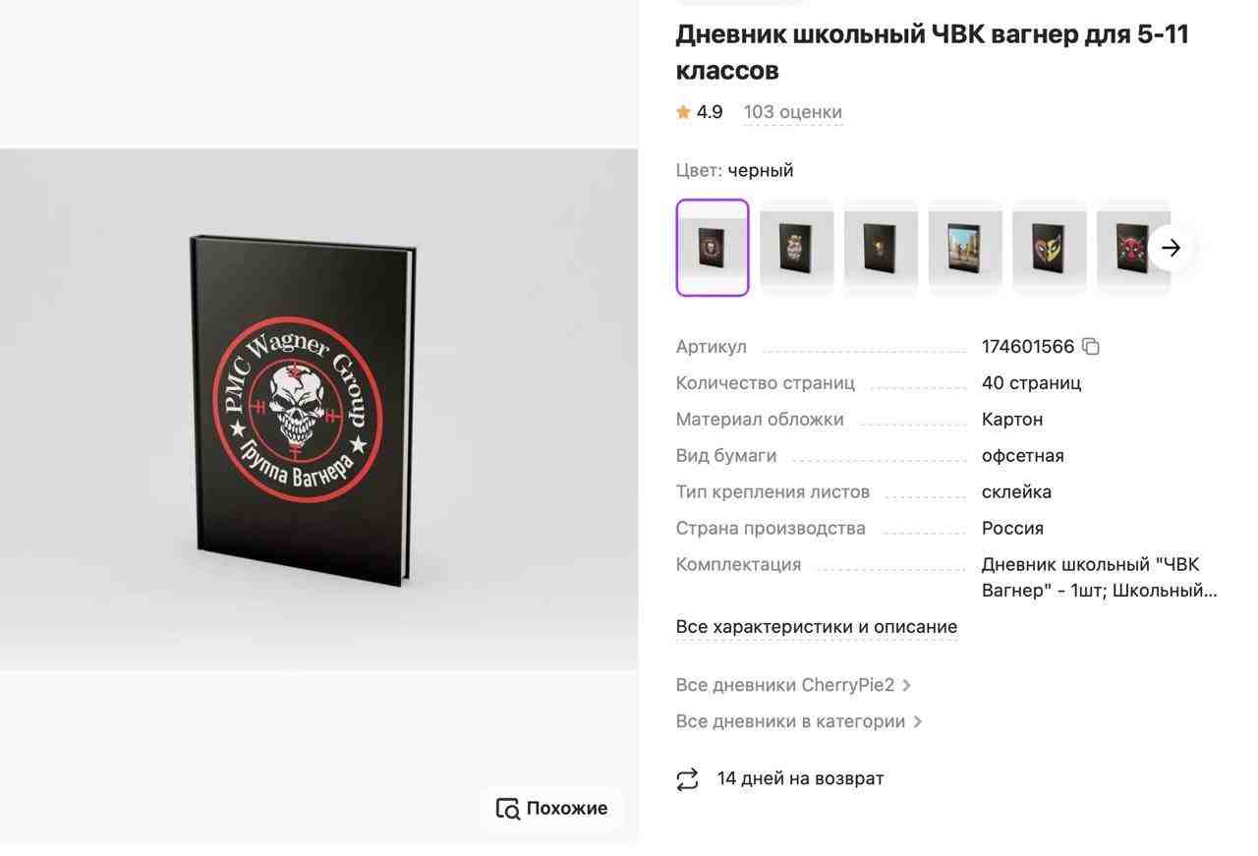
Task: Click the orange rating star icon
Action: click(683, 112)
